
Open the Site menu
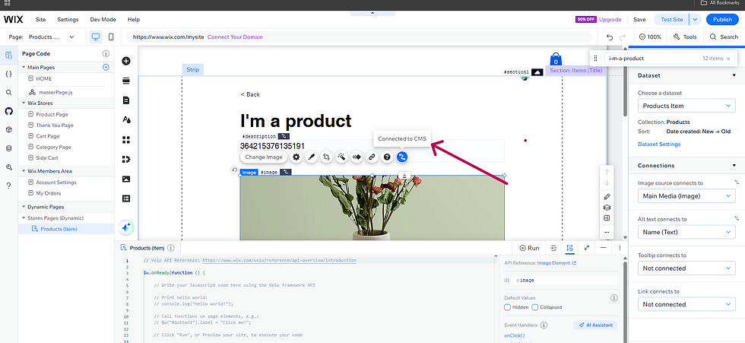tap(41, 20)
